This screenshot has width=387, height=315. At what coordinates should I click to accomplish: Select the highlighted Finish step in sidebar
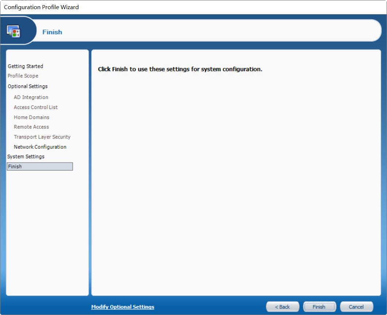pos(40,166)
